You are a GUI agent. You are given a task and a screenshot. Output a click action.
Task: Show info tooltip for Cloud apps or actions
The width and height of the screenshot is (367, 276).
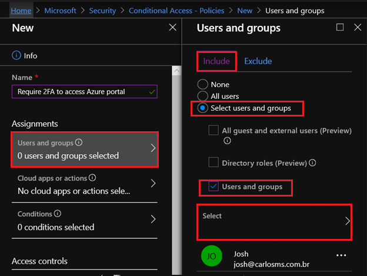[92, 178]
